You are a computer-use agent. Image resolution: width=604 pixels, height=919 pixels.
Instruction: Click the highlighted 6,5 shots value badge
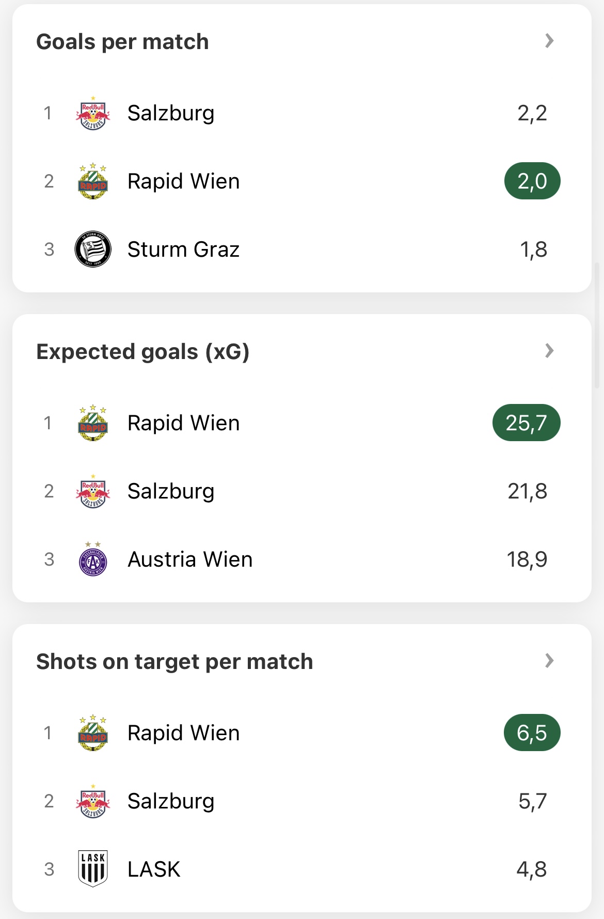click(532, 733)
